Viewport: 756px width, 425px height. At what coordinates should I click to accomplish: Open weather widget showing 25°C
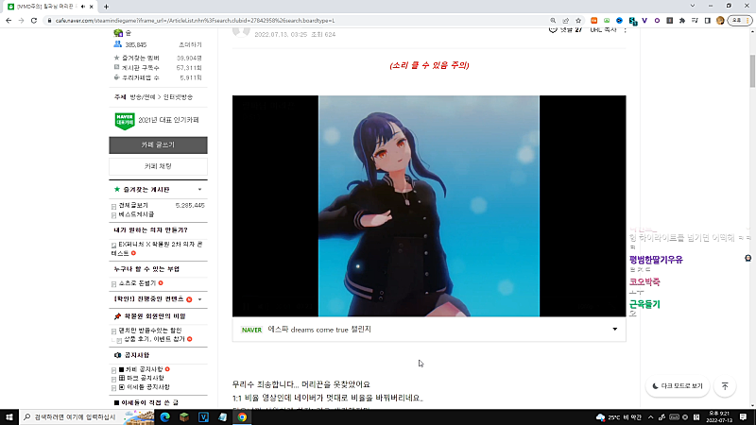[x=620, y=417]
